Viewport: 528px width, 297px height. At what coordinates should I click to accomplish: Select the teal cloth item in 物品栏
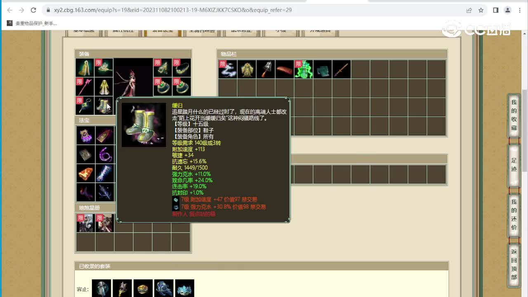click(323, 69)
